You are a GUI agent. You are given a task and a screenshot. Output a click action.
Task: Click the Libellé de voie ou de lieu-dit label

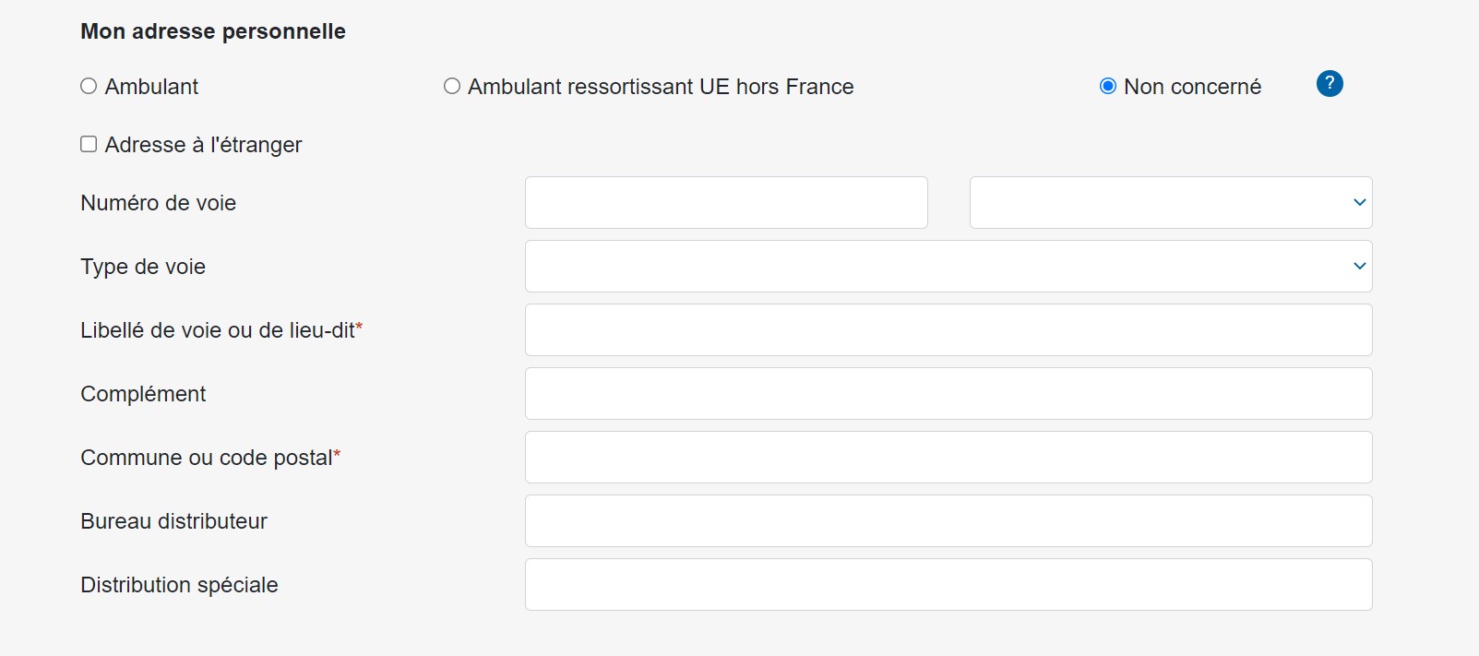[x=221, y=330]
